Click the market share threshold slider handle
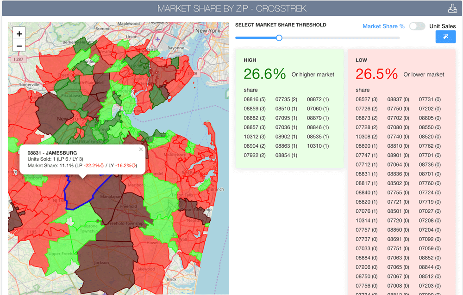The height and width of the screenshot is (295, 463). 279,38
